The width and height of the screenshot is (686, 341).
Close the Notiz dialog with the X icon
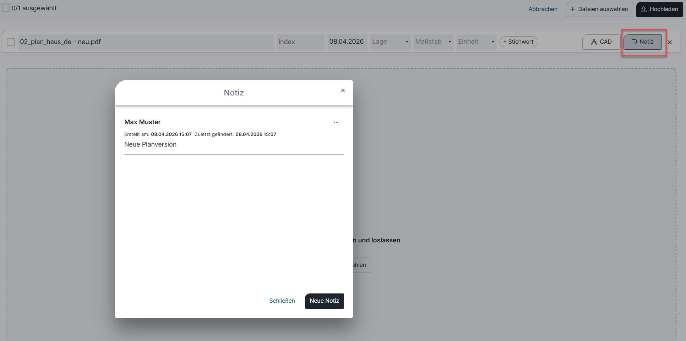tap(343, 90)
